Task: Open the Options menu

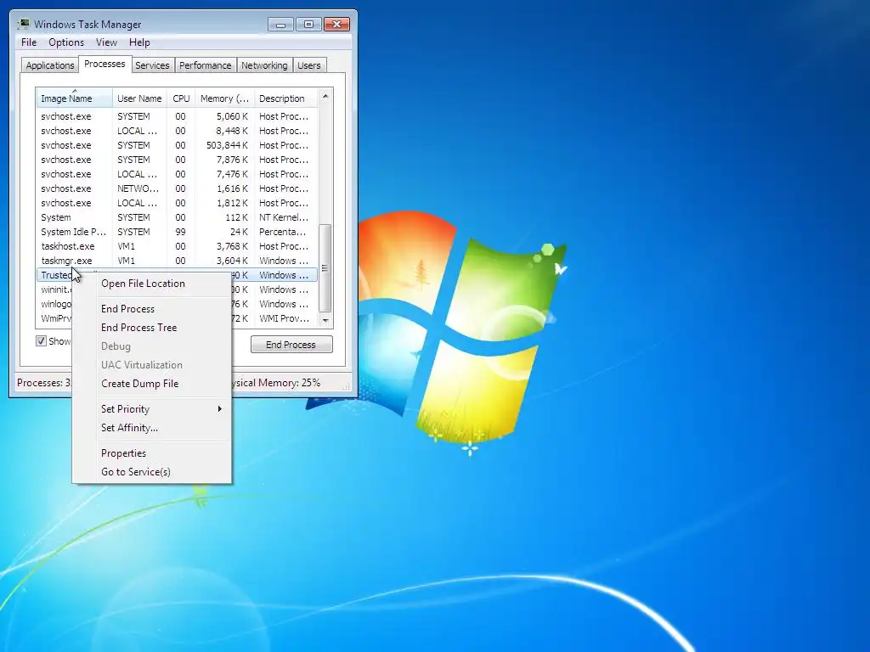Action: coord(66,42)
